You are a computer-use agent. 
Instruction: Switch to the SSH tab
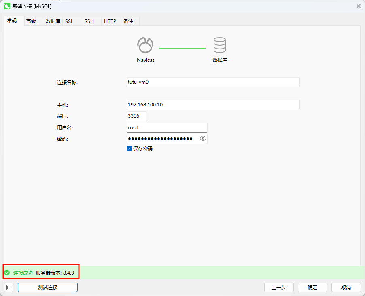click(x=89, y=21)
